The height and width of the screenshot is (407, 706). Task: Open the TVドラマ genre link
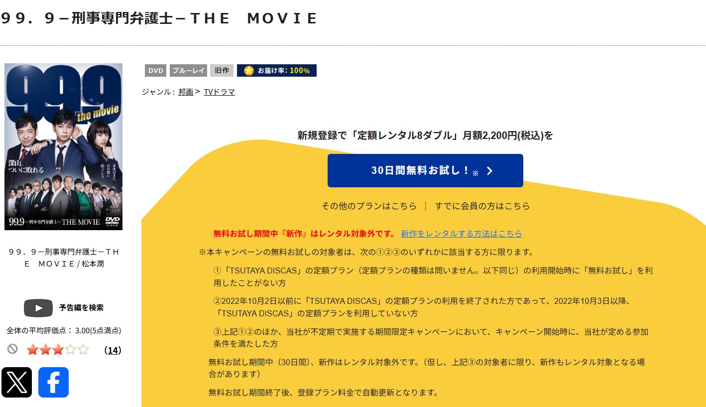(x=219, y=92)
